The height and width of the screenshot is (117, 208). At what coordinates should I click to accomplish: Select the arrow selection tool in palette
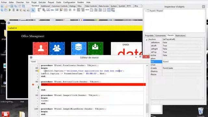click(x=33, y=10)
